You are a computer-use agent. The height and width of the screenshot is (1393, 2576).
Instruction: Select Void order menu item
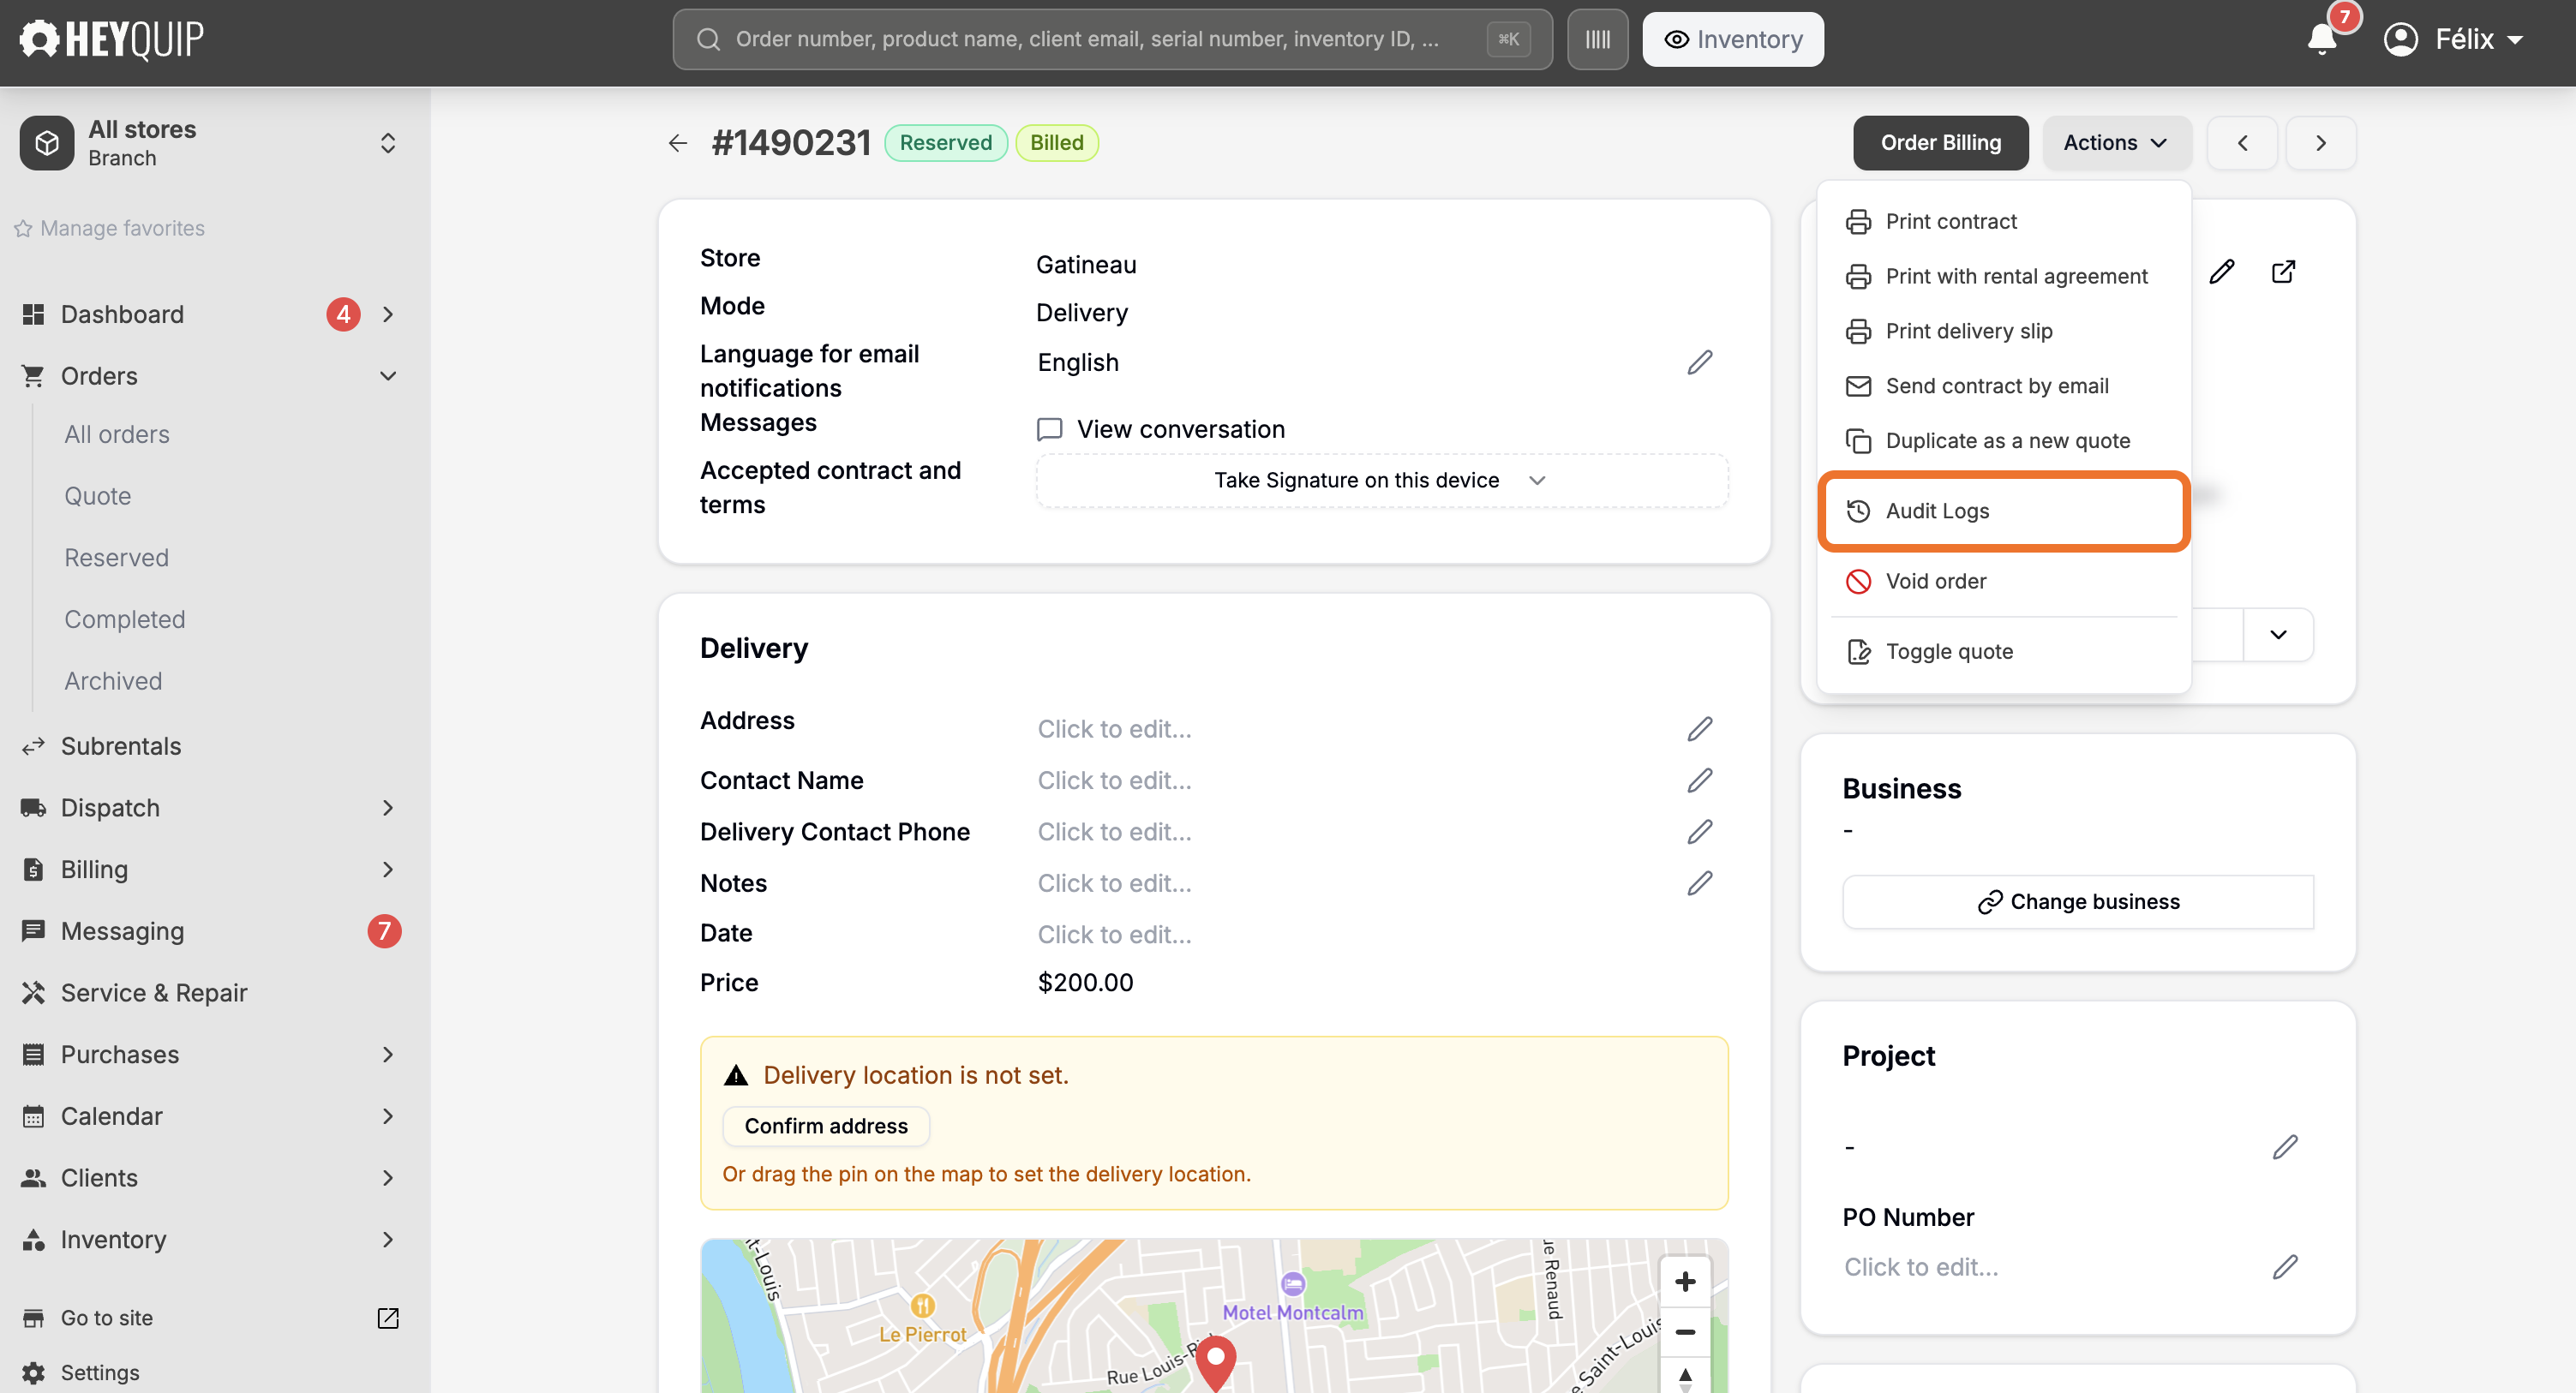click(2003, 581)
